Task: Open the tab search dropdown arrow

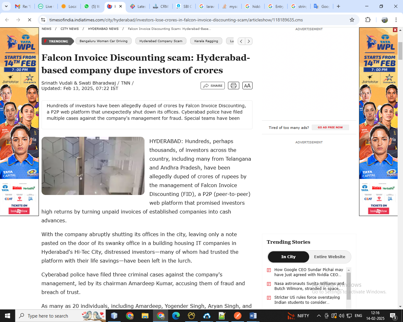Action: point(6,6)
